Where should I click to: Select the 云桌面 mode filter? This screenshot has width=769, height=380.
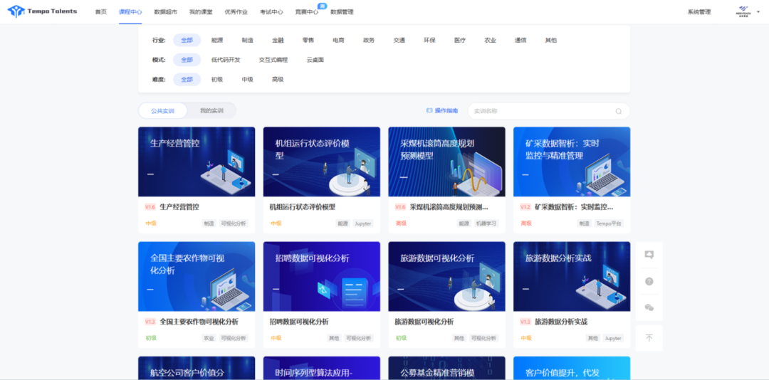315,60
